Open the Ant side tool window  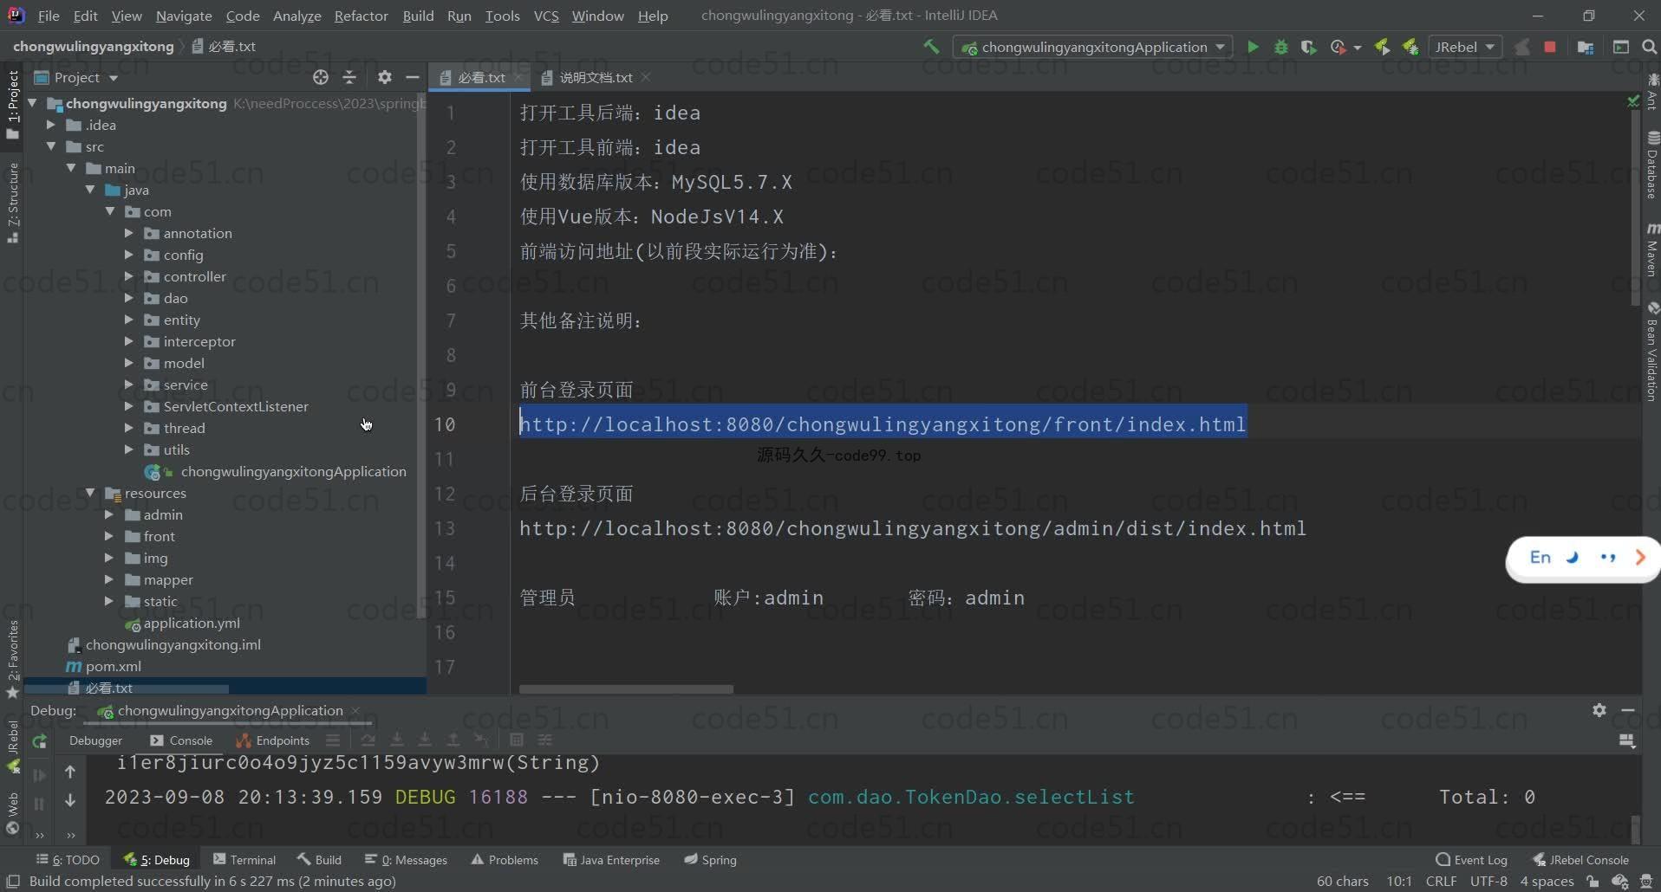(x=1652, y=92)
